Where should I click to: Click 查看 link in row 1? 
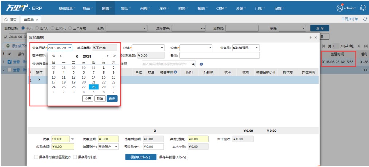[x=16, y=62]
